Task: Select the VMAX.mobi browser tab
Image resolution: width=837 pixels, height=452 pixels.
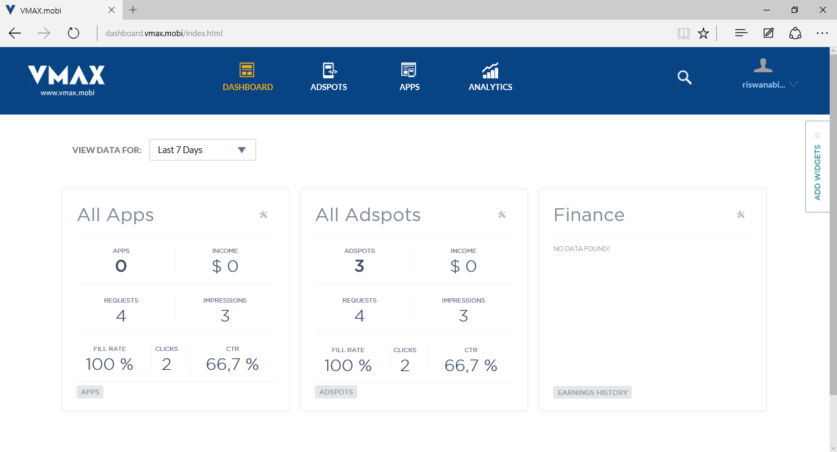Action: 60,10
